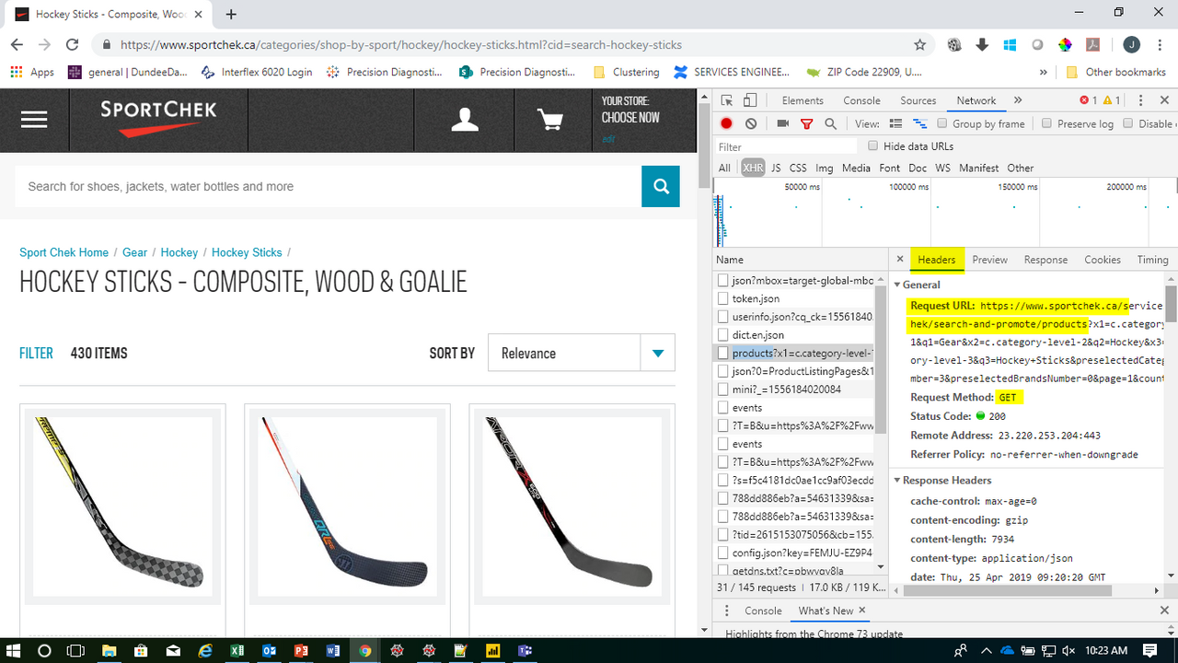The width and height of the screenshot is (1178, 663).
Task: Tick the checkbox next to the highlighted products request
Action: click(723, 354)
